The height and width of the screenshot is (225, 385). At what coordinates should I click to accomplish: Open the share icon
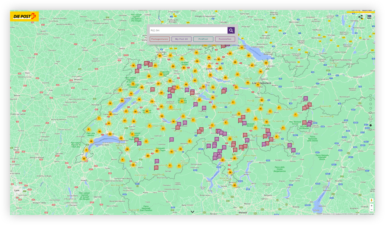pyautogui.click(x=360, y=17)
